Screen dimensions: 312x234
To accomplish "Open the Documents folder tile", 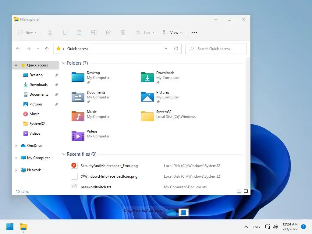I will tap(90, 97).
